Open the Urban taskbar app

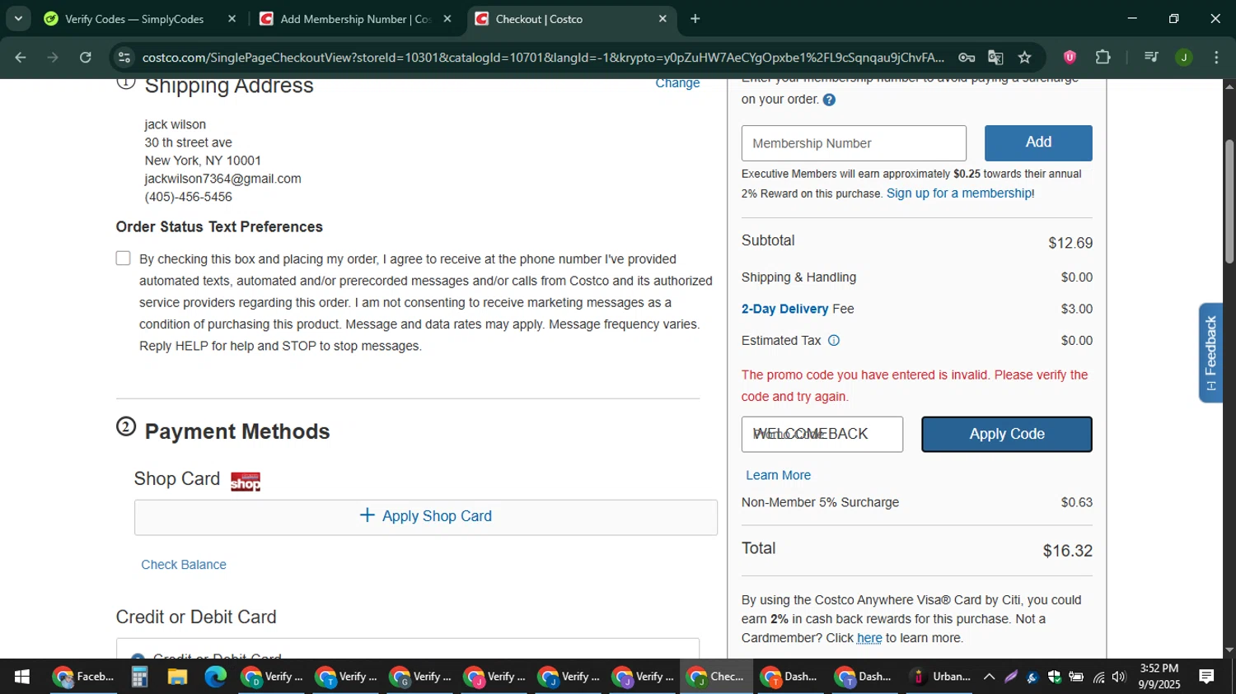click(940, 677)
